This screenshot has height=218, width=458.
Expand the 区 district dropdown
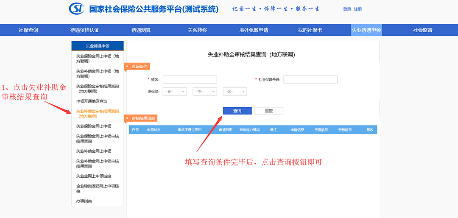235,92
